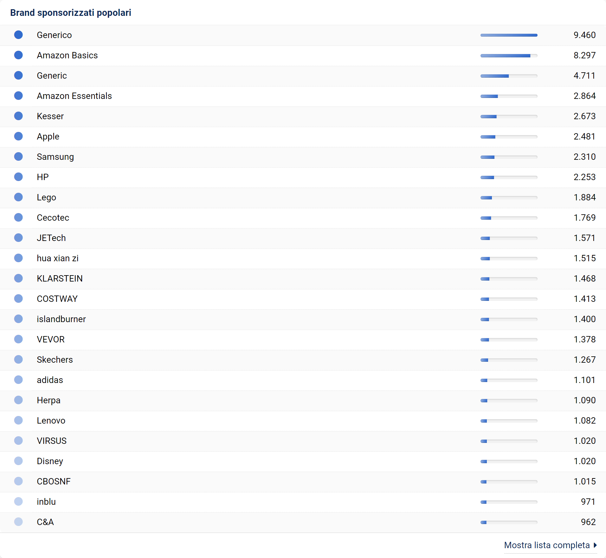
Task: Click the 'adidas' brand name
Action: click(50, 380)
